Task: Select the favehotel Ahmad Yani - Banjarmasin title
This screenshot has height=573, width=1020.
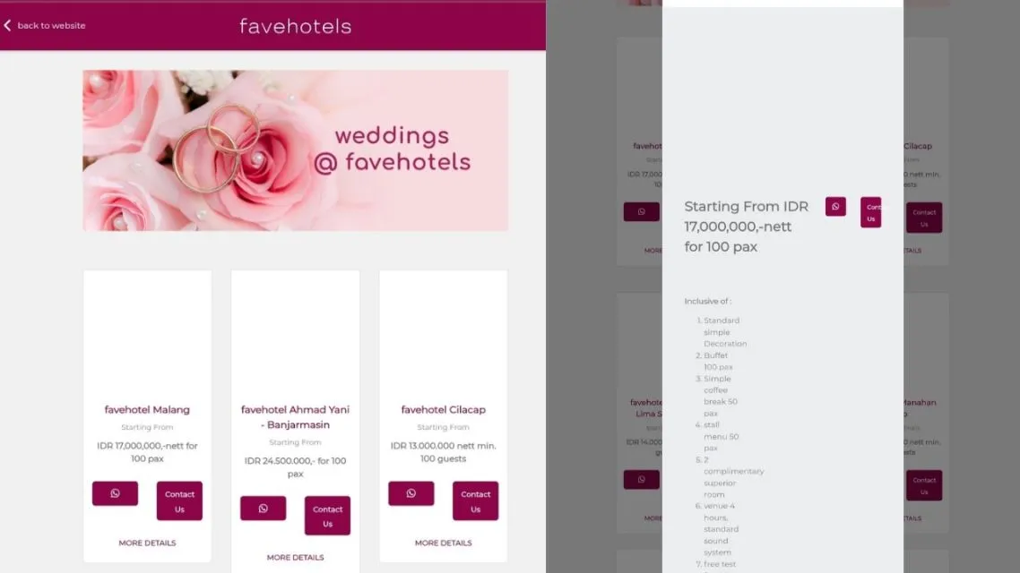Action: coord(295,417)
